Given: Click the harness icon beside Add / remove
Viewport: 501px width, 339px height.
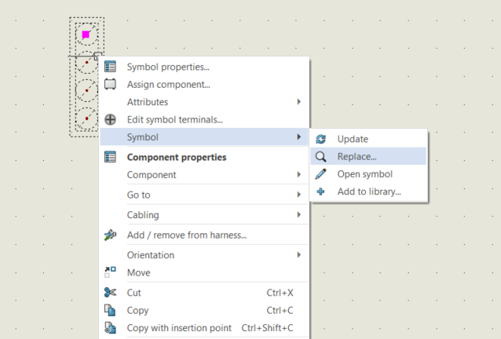Looking at the screenshot, I should 110,235.
